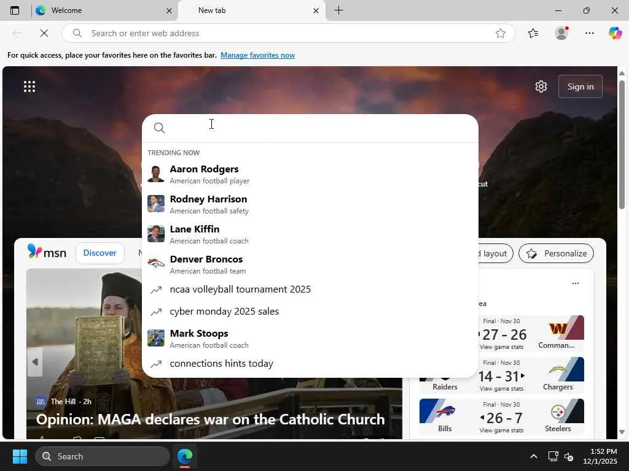Click the page vertical scrollbar thumb

(622, 144)
